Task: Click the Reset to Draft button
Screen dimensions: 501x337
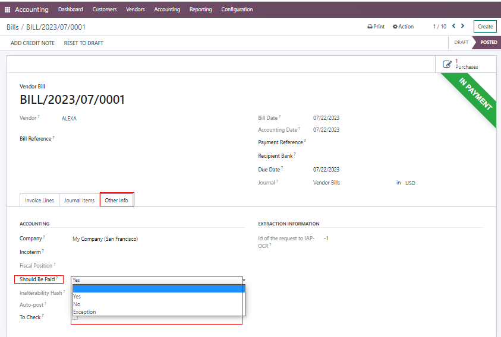Action: [84, 43]
